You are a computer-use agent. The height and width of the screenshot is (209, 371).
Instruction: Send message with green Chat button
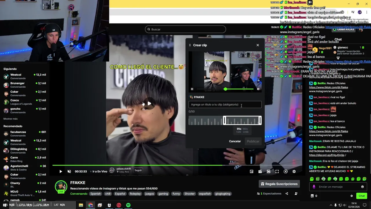pos(362,196)
